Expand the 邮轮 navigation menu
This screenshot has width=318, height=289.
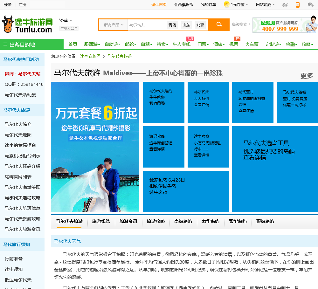click(x=131, y=44)
